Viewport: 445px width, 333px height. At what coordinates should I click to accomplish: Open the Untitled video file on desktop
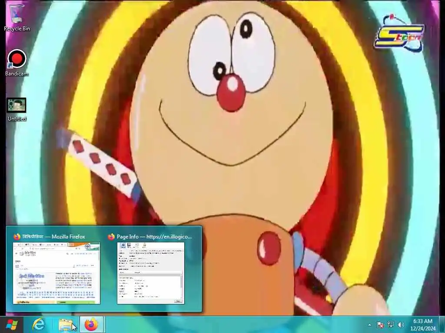tap(17, 110)
